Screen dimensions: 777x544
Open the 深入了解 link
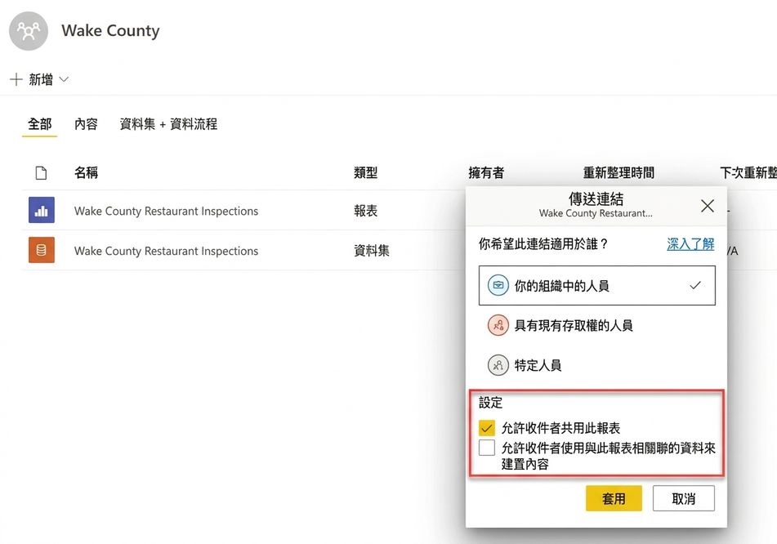tap(690, 243)
